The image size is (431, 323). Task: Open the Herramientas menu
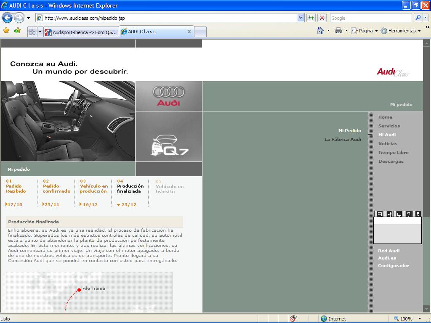(x=401, y=31)
